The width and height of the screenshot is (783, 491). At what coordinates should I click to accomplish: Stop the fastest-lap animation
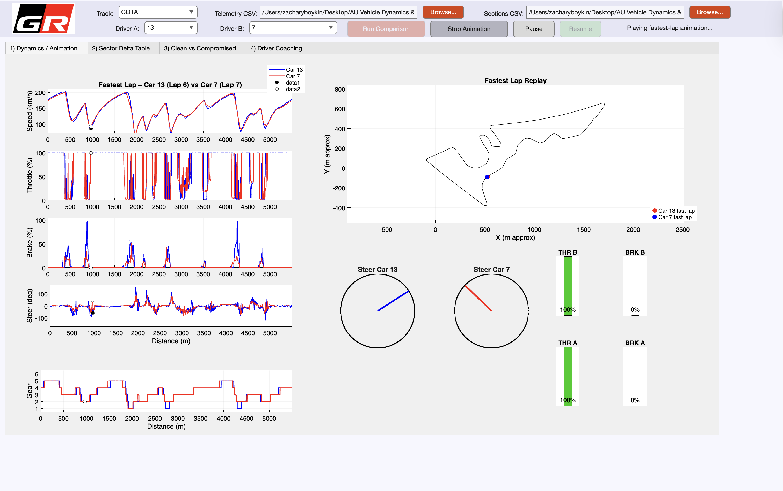point(469,29)
